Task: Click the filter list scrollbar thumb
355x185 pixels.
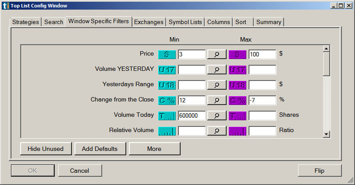Action: 326,64
